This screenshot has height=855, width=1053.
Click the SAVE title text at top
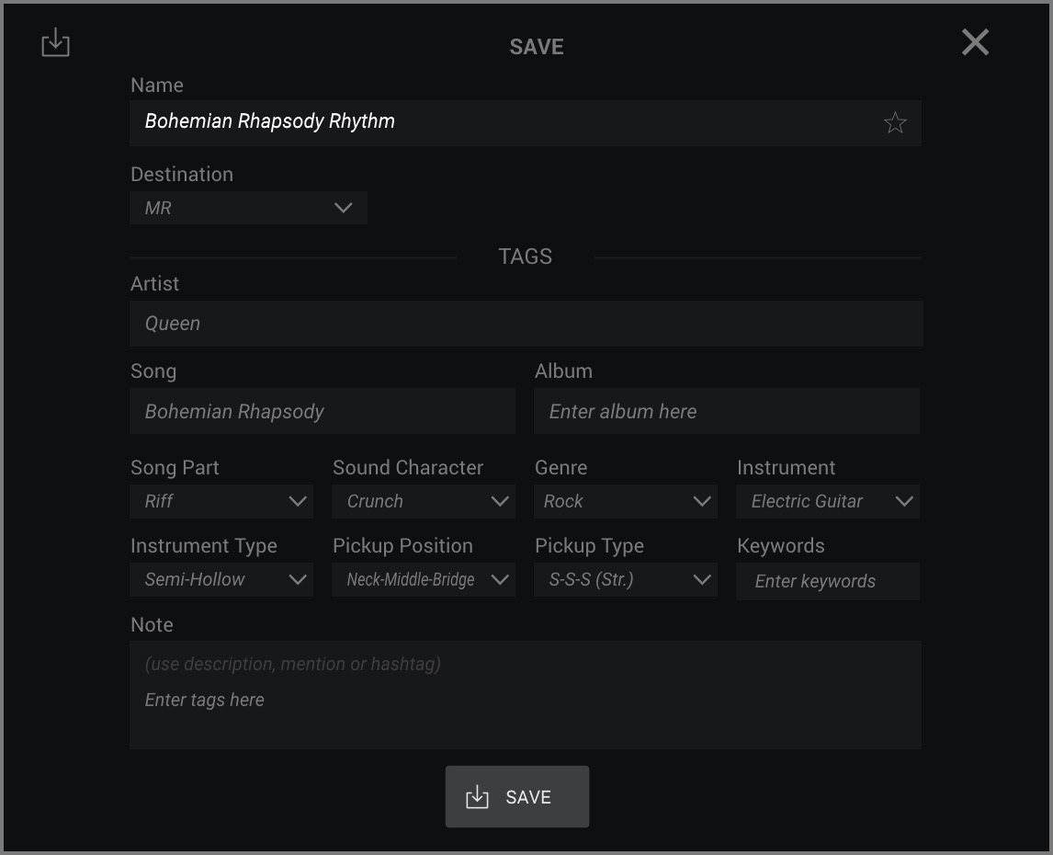(537, 46)
